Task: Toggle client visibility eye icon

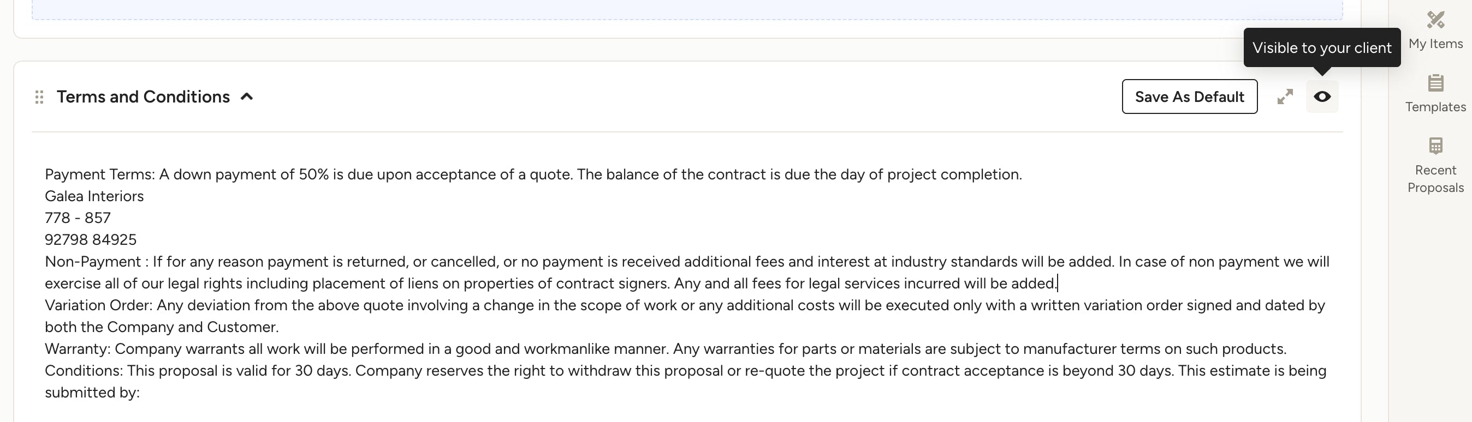Action: [1322, 97]
